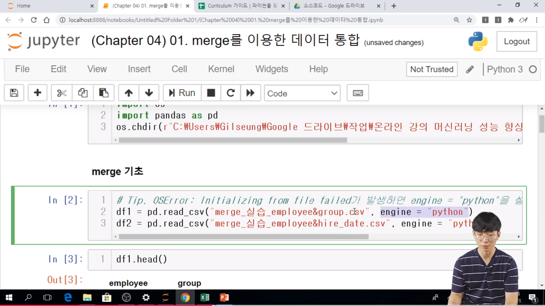This screenshot has width=545, height=306.
Task: Toggle the Not Trusted notebook button
Action: [431, 69]
